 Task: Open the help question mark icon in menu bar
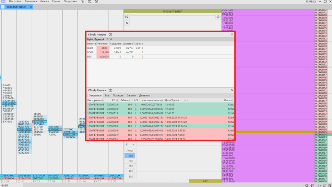(89, 2)
